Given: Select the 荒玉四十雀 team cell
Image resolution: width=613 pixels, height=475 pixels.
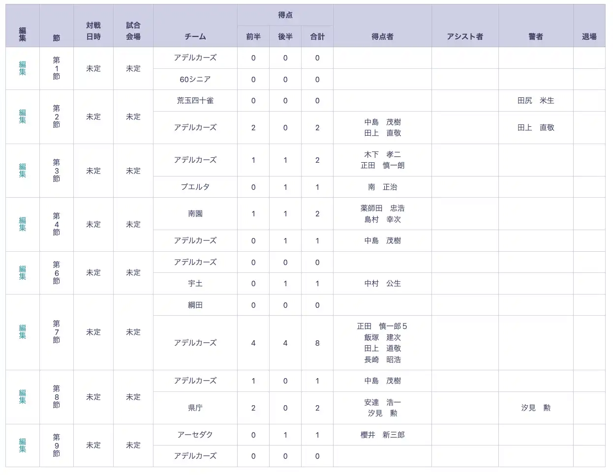Looking at the screenshot, I should pos(195,100).
